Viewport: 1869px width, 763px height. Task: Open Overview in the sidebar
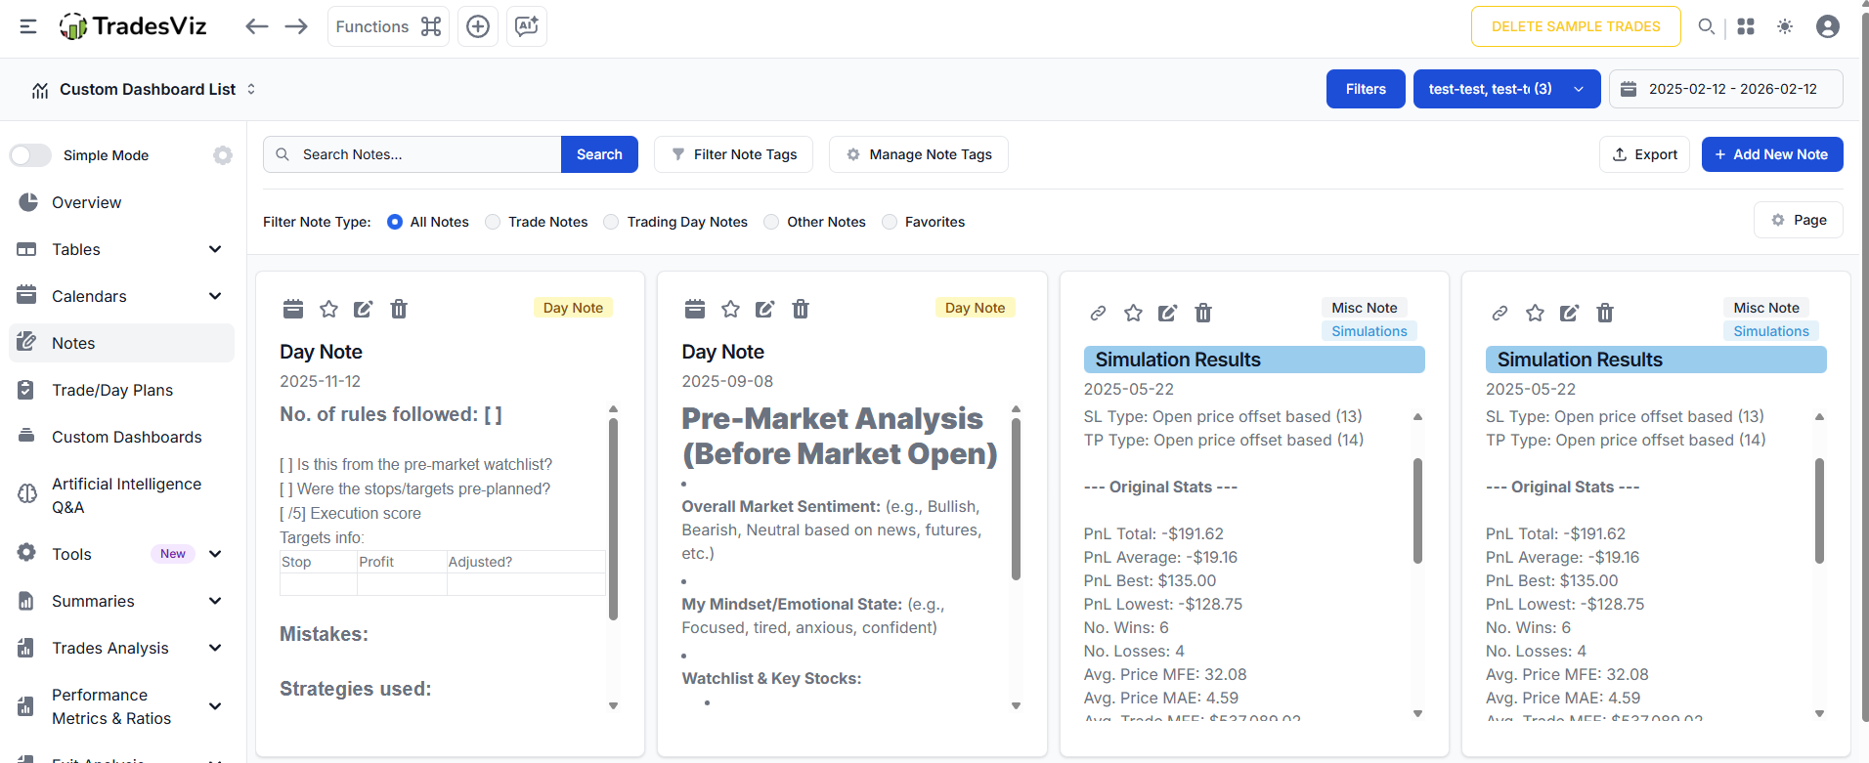click(x=121, y=202)
